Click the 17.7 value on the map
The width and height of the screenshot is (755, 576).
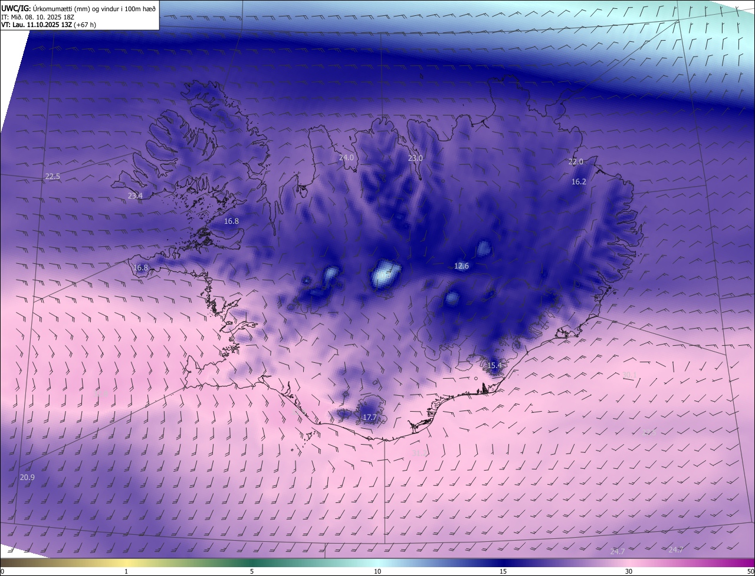(x=369, y=418)
